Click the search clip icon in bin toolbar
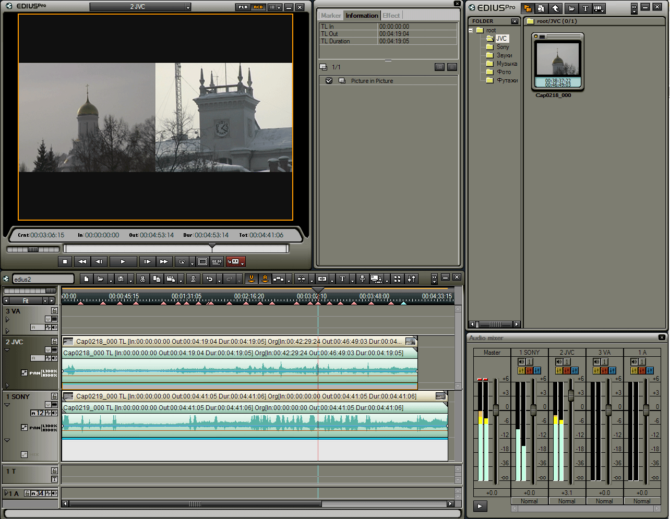This screenshot has height=519, width=670. coord(541,8)
